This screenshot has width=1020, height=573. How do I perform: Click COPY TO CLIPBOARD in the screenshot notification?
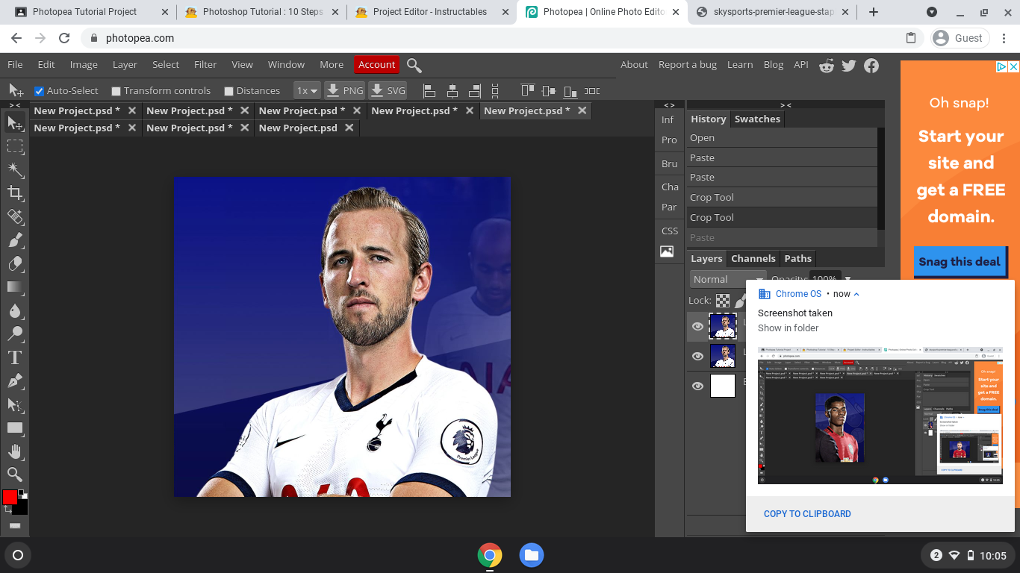[x=806, y=513]
